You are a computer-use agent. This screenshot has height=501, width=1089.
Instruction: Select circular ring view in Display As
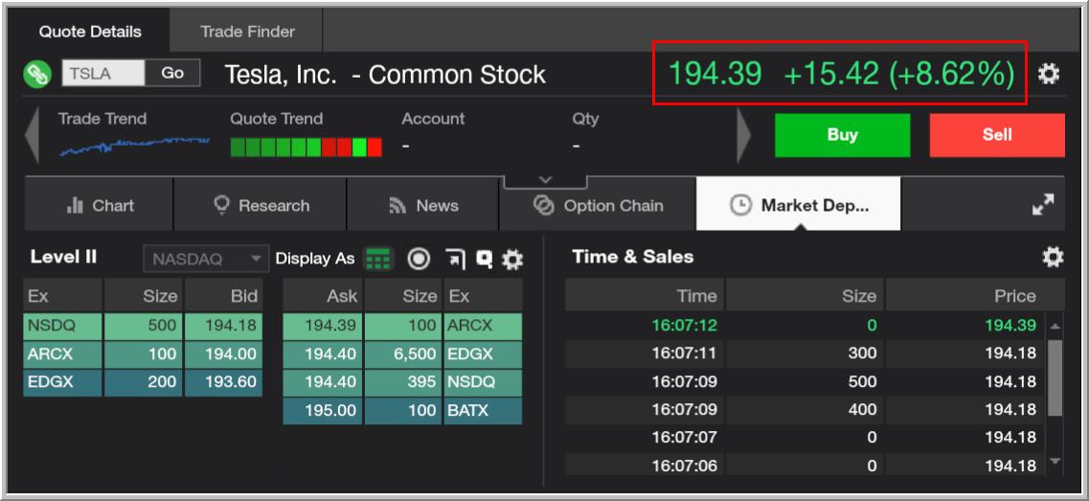tap(419, 260)
